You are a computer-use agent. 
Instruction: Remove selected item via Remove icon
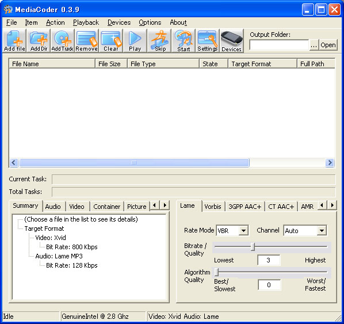pos(86,41)
